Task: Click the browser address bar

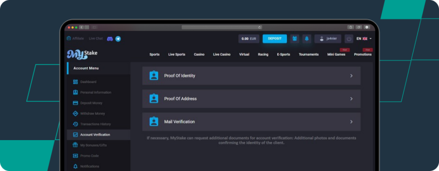Action: tap(222, 27)
